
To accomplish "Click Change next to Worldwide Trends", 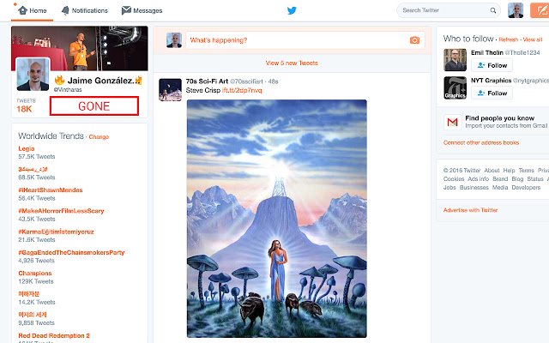I will pyautogui.click(x=99, y=137).
